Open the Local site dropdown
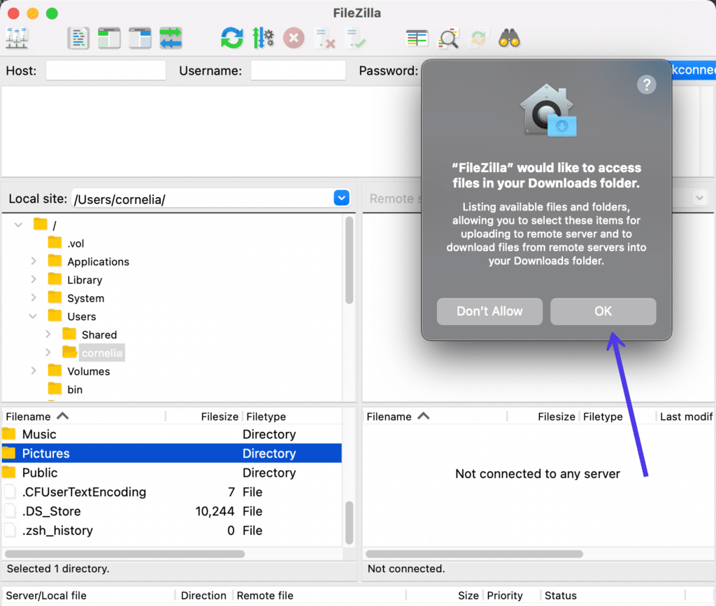 point(341,198)
